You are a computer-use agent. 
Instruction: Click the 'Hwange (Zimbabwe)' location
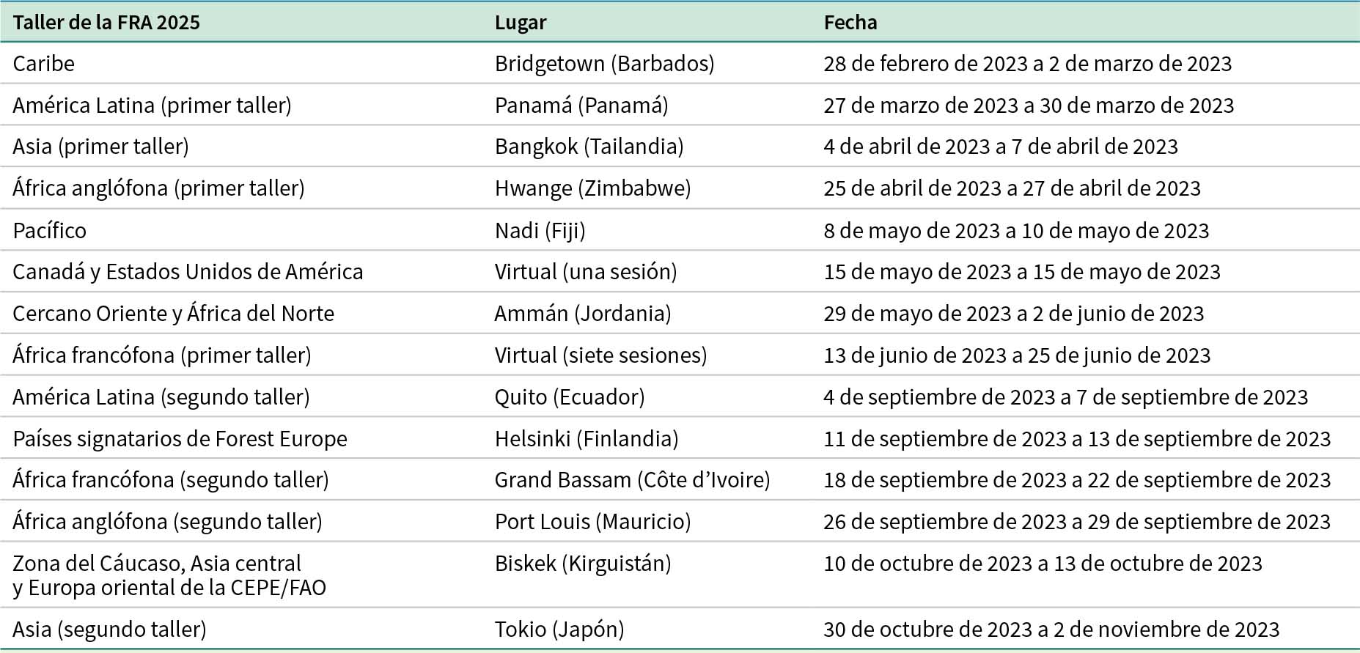tap(592, 188)
